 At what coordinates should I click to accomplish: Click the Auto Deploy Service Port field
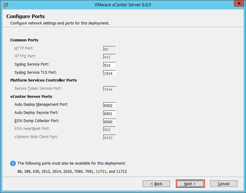109,113
